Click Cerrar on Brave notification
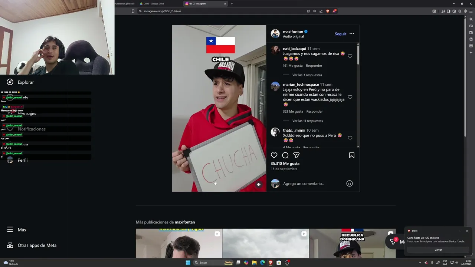The image size is (475, 267). (x=438, y=250)
